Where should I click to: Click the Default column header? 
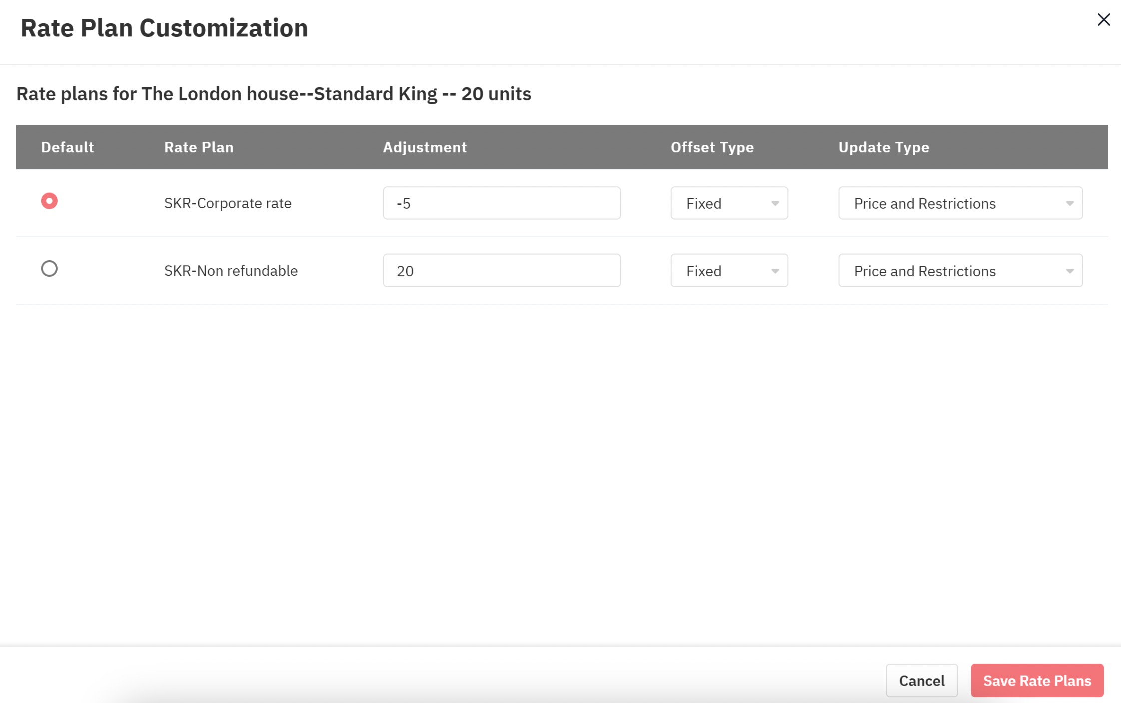click(x=67, y=147)
